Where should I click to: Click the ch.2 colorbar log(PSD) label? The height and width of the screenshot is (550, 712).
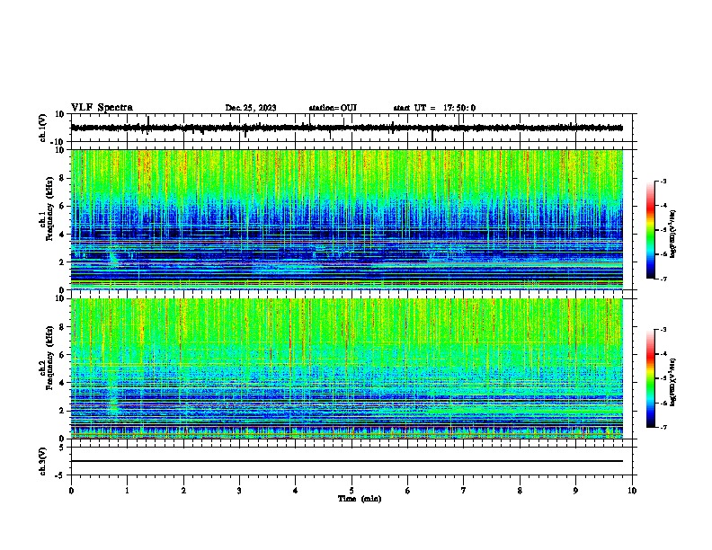coord(672,382)
